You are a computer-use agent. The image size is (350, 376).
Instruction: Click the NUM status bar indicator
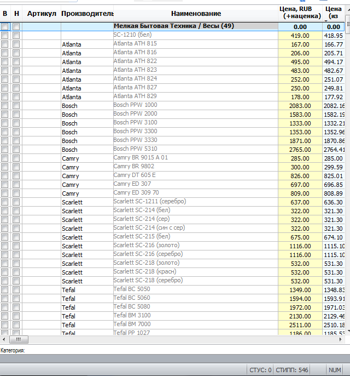tap(335, 370)
